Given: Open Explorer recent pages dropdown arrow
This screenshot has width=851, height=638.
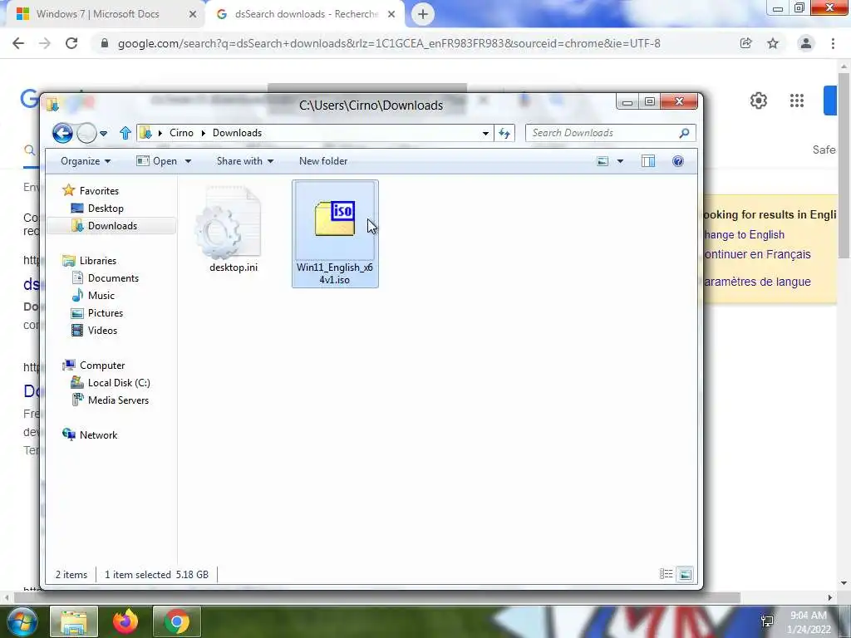Looking at the screenshot, I should tap(104, 134).
